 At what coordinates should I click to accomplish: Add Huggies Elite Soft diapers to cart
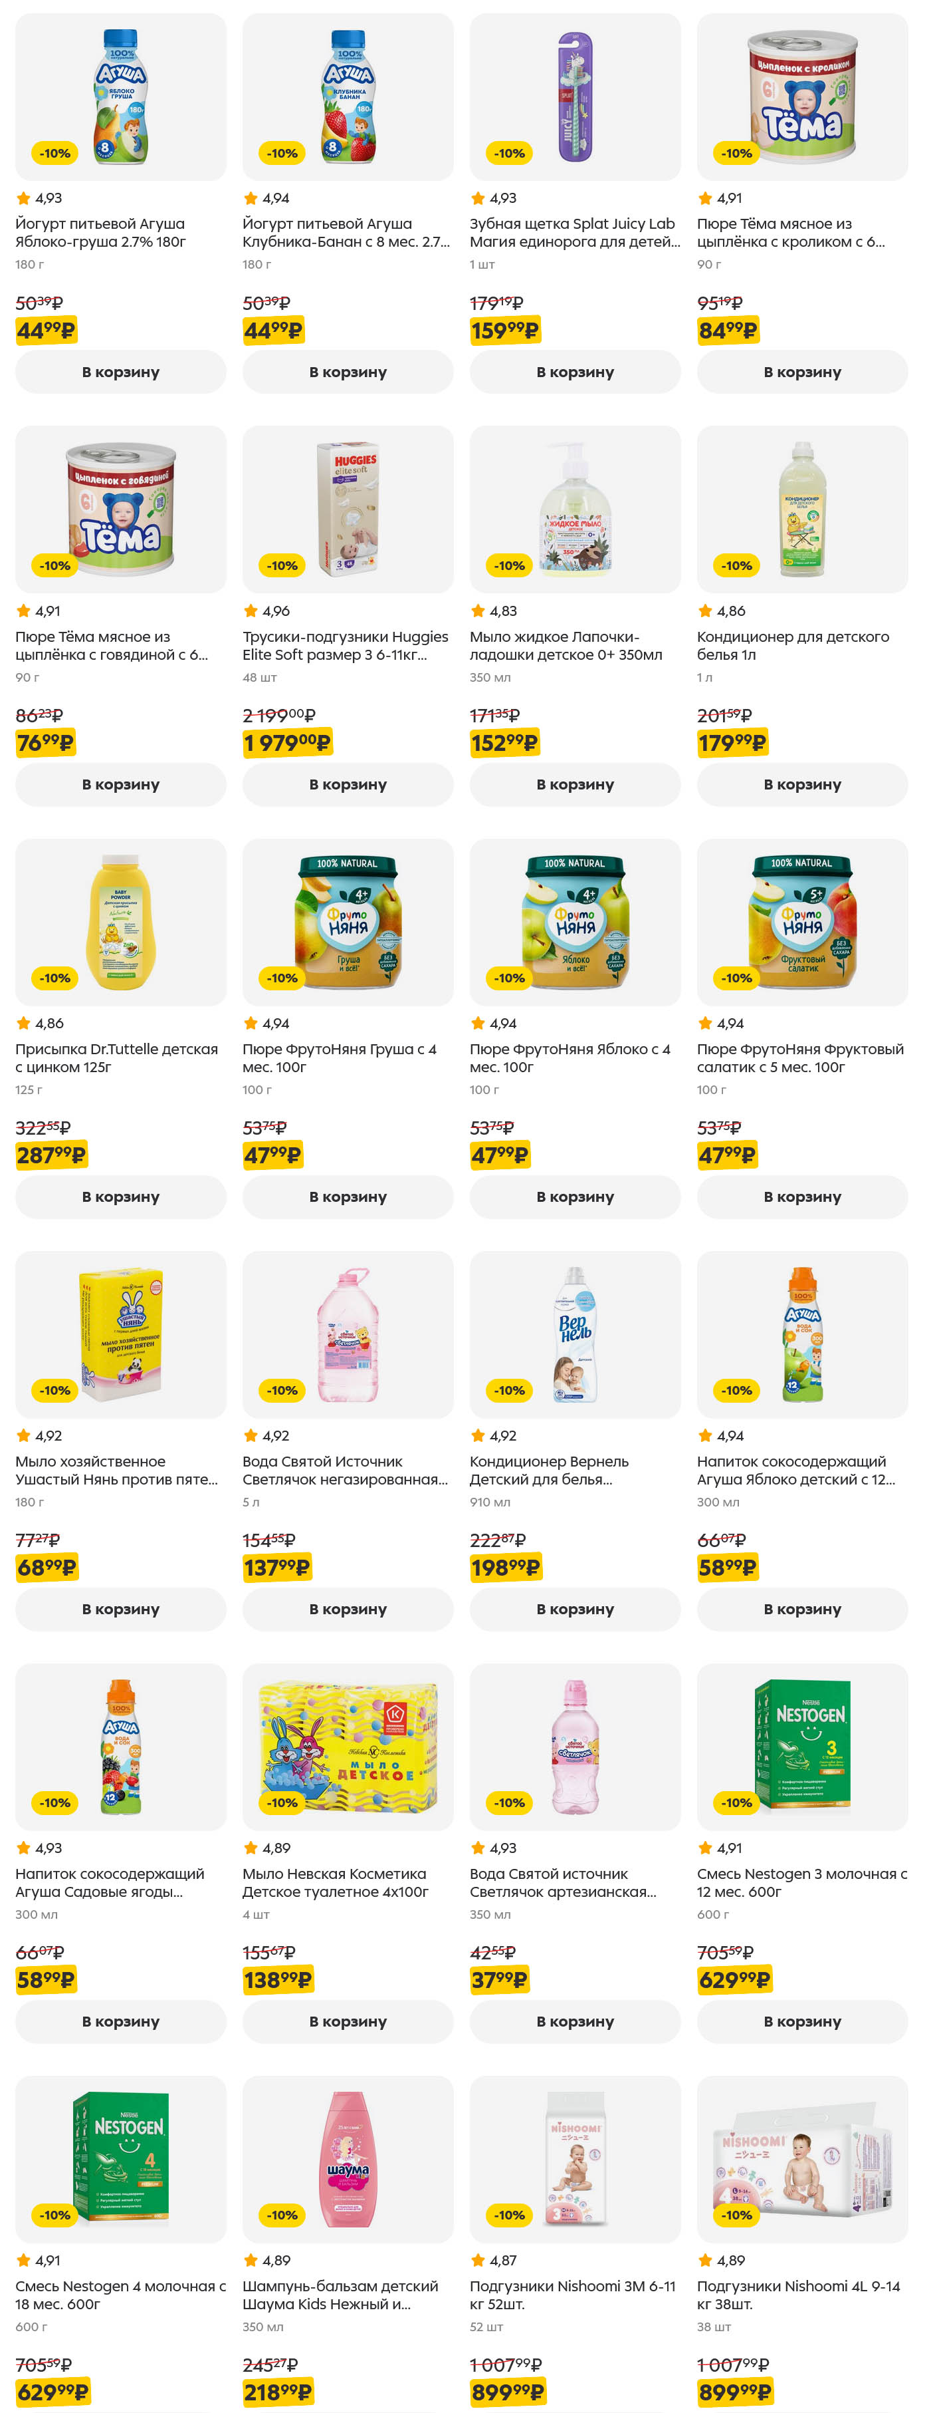click(x=348, y=784)
